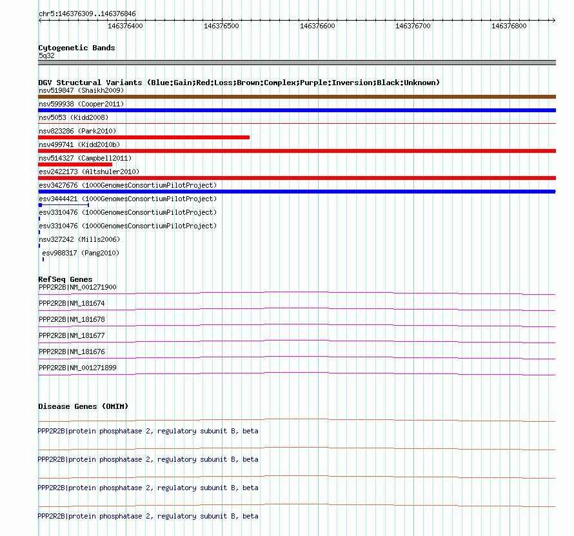Click the small blue esv988317 variant mark

point(43,259)
